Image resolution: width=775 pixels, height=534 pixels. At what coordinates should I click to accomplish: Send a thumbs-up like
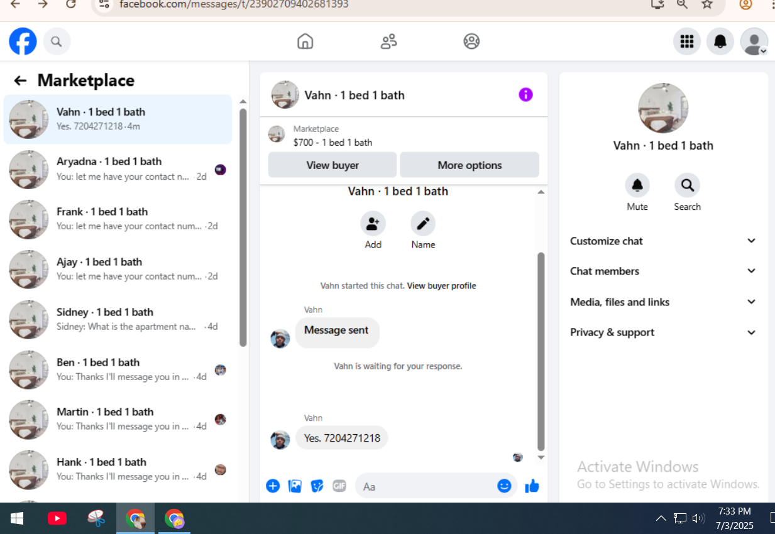pyautogui.click(x=532, y=486)
